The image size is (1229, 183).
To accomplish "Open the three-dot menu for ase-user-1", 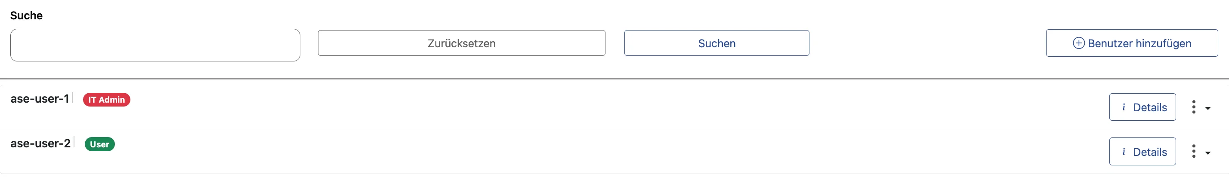I will click(1193, 107).
